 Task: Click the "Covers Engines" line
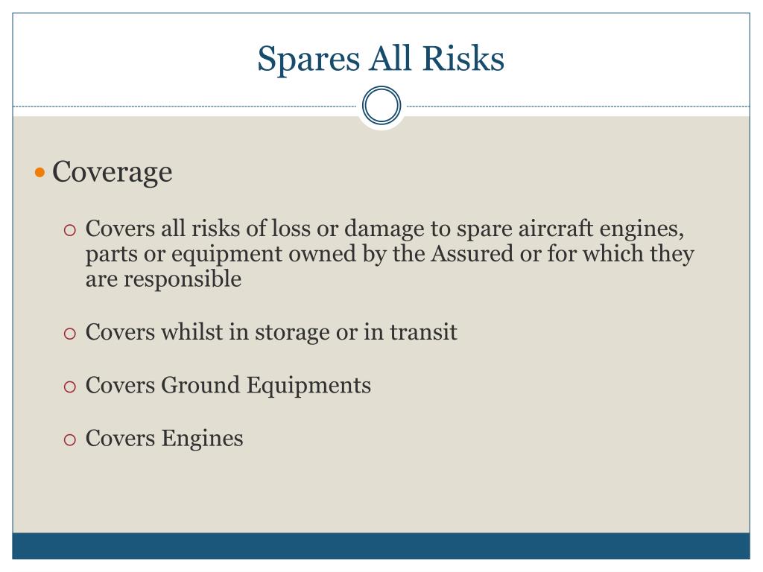pyautogui.click(x=164, y=439)
